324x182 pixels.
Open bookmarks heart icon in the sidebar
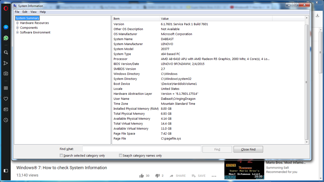tap(6, 99)
